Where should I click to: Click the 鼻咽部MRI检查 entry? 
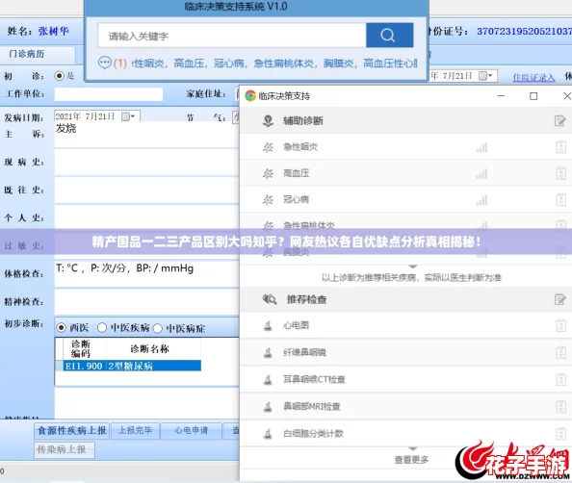point(312,406)
